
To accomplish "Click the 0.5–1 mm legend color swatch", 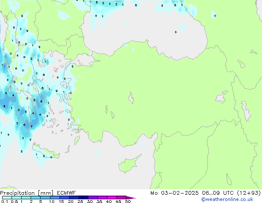I will pyautogui.click(x=17, y=198).
